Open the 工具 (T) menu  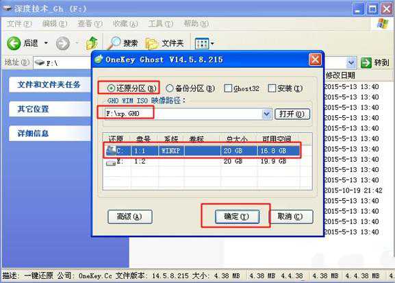pyautogui.click(x=161, y=24)
